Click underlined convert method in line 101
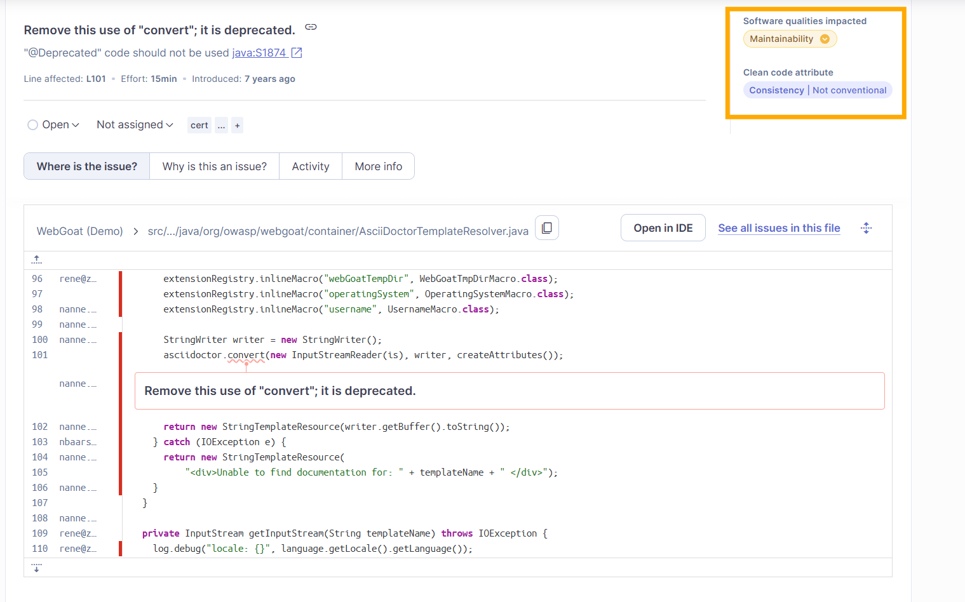965x602 pixels. [x=246, y=355]
